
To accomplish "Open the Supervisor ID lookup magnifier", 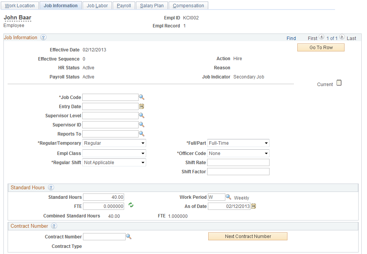I will [142, 125].
